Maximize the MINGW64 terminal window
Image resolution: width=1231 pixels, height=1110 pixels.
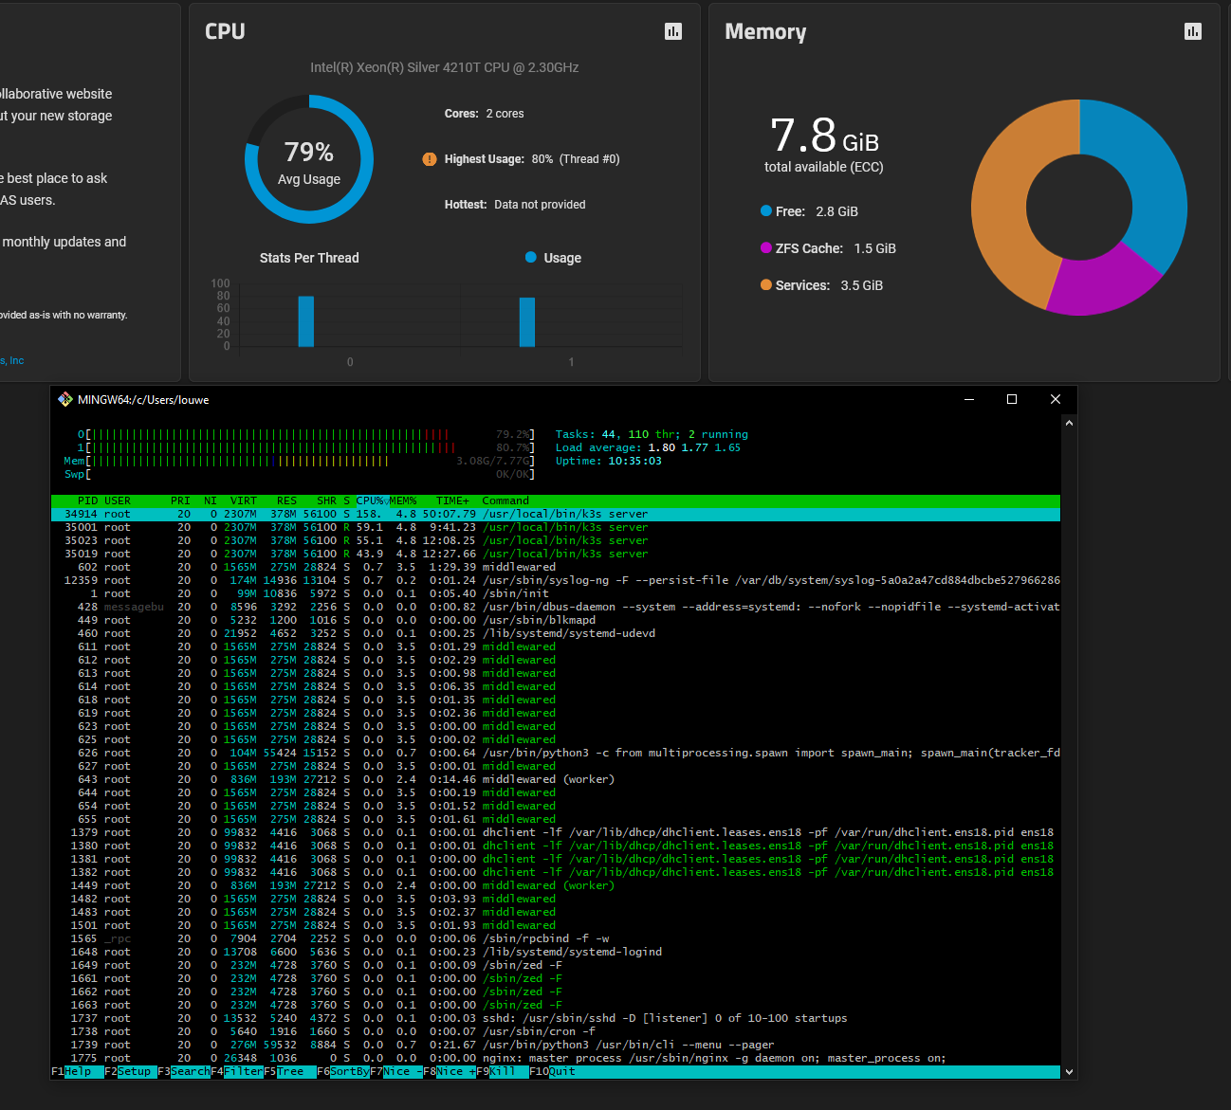point(1012,399)
